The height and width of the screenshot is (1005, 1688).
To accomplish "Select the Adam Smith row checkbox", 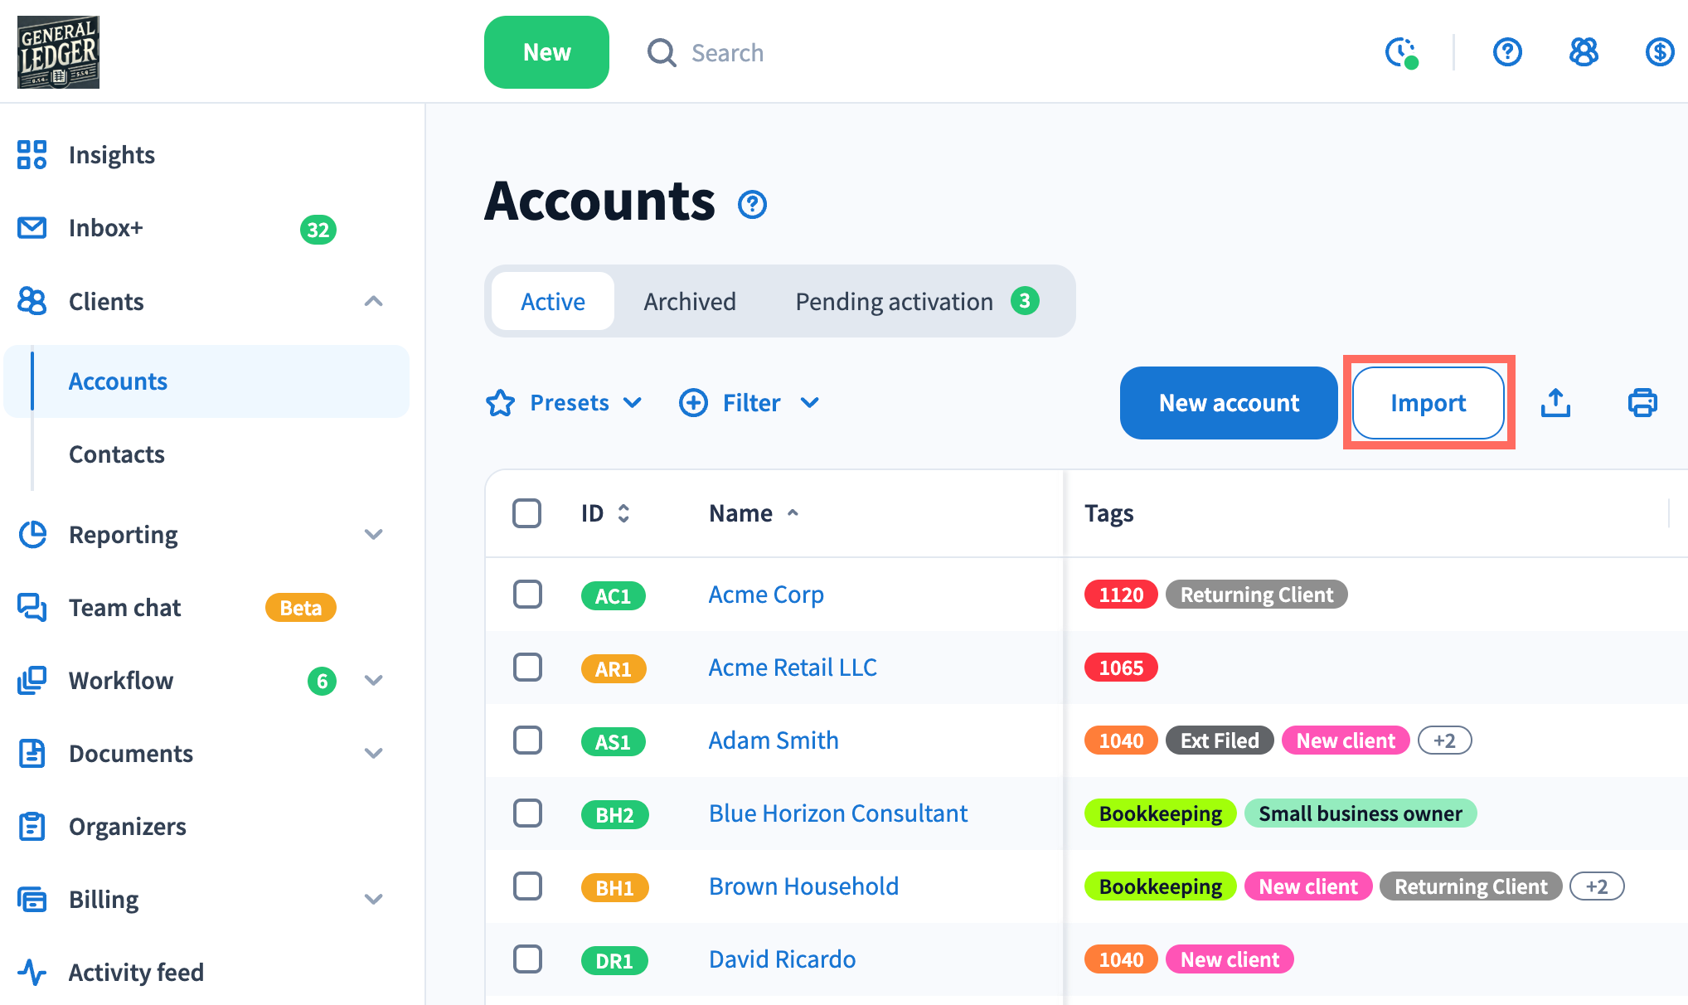I will [x=527, y=740].
